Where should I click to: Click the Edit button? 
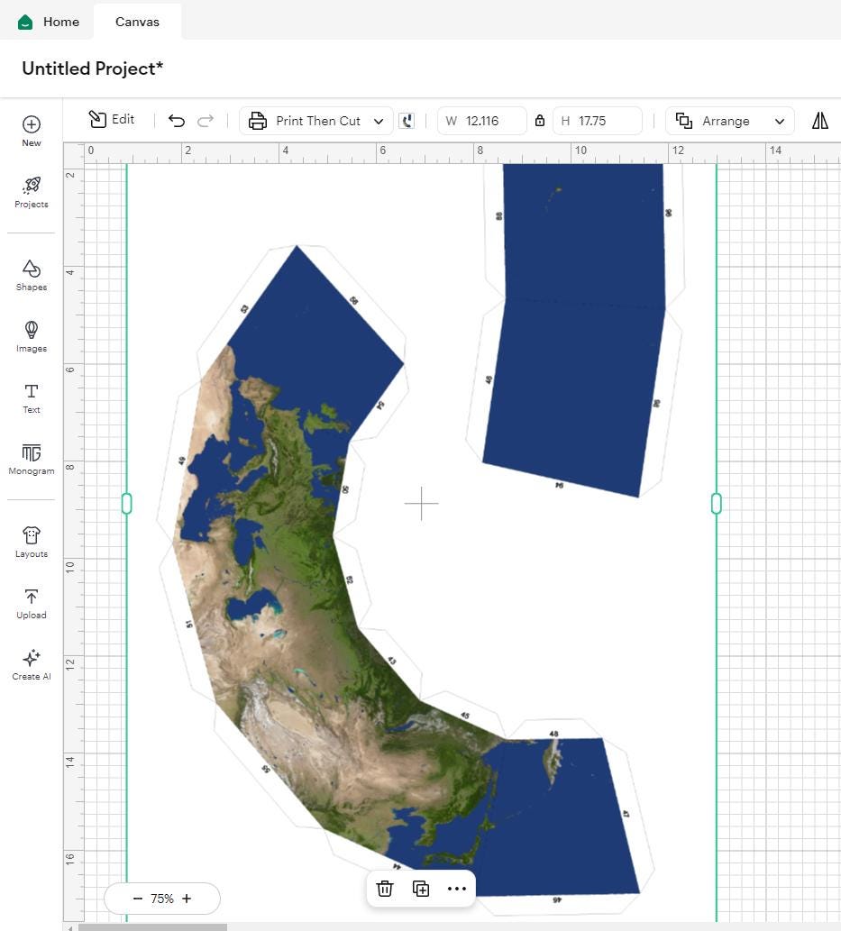[112, 119]
